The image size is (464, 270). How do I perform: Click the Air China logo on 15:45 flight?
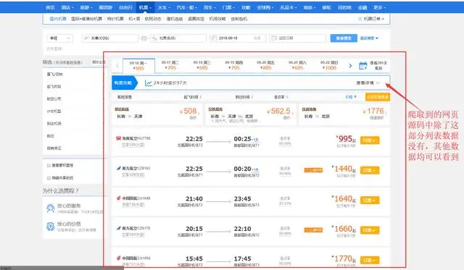click(x=119, y=258)
